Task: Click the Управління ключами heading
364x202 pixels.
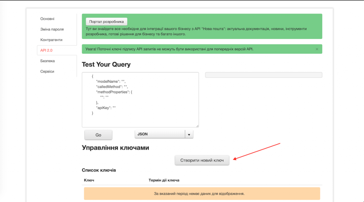Action: click(x=116, y=148)
